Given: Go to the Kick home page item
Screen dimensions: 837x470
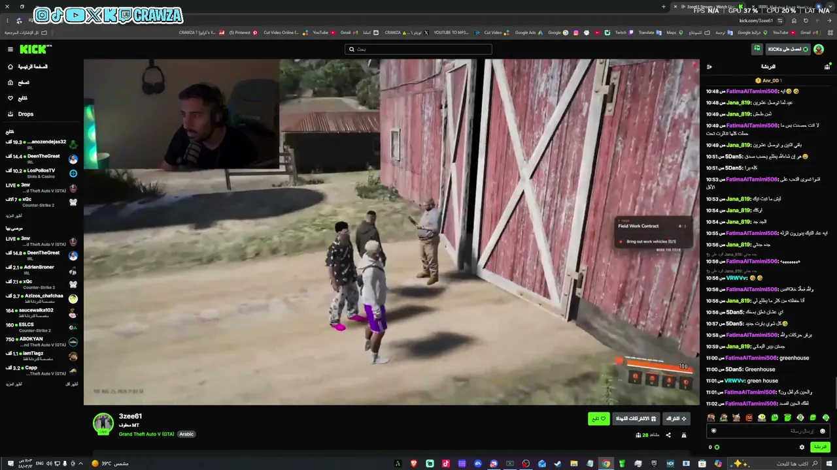Looking at the screenshot, I should 27,67.
